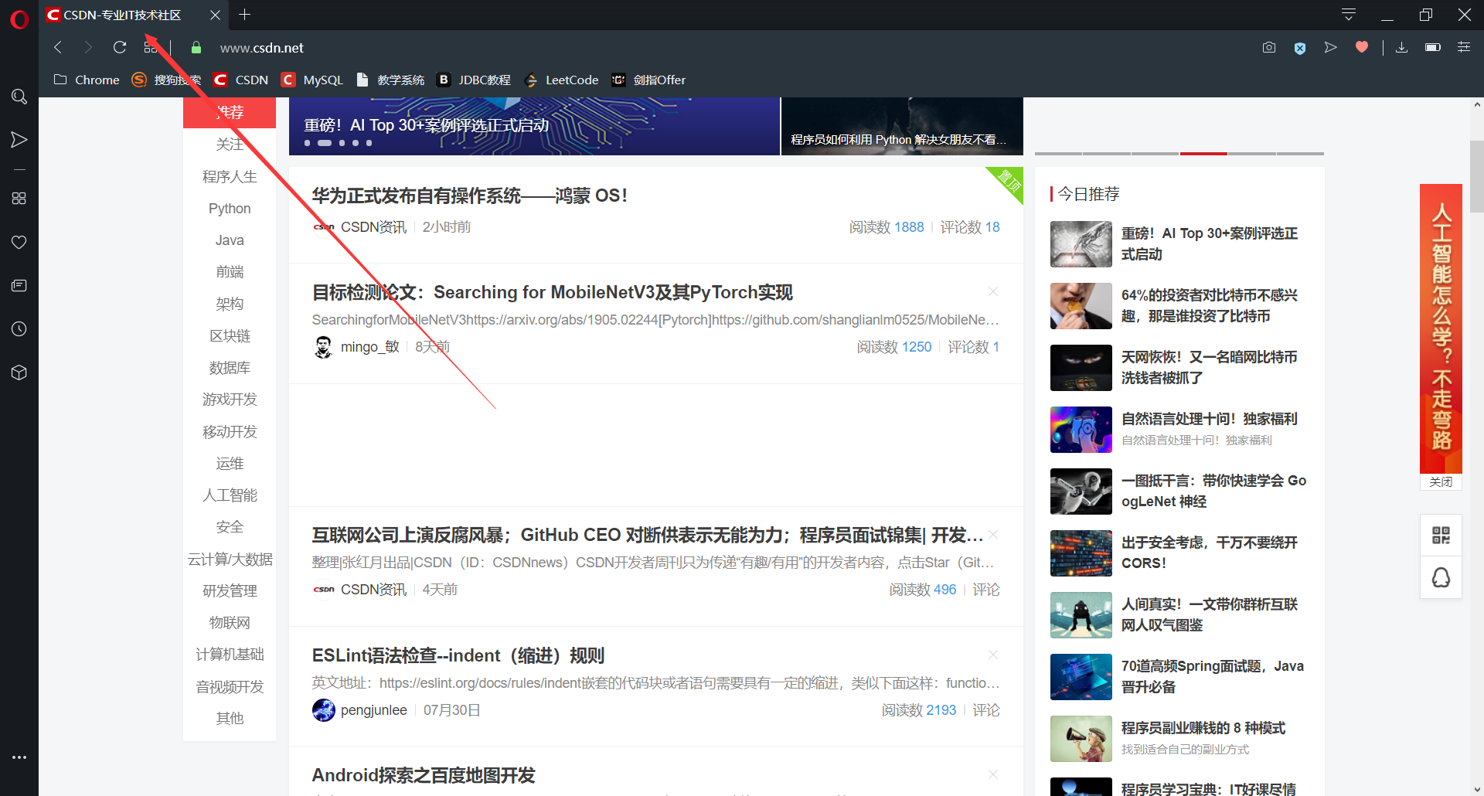Select the Python category

pos(230,209)
